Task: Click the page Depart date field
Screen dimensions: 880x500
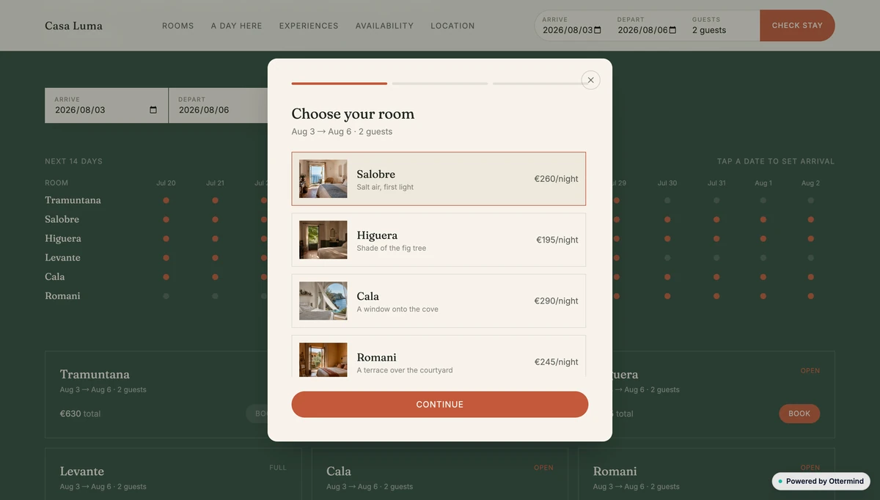Action: click(219, 106)
